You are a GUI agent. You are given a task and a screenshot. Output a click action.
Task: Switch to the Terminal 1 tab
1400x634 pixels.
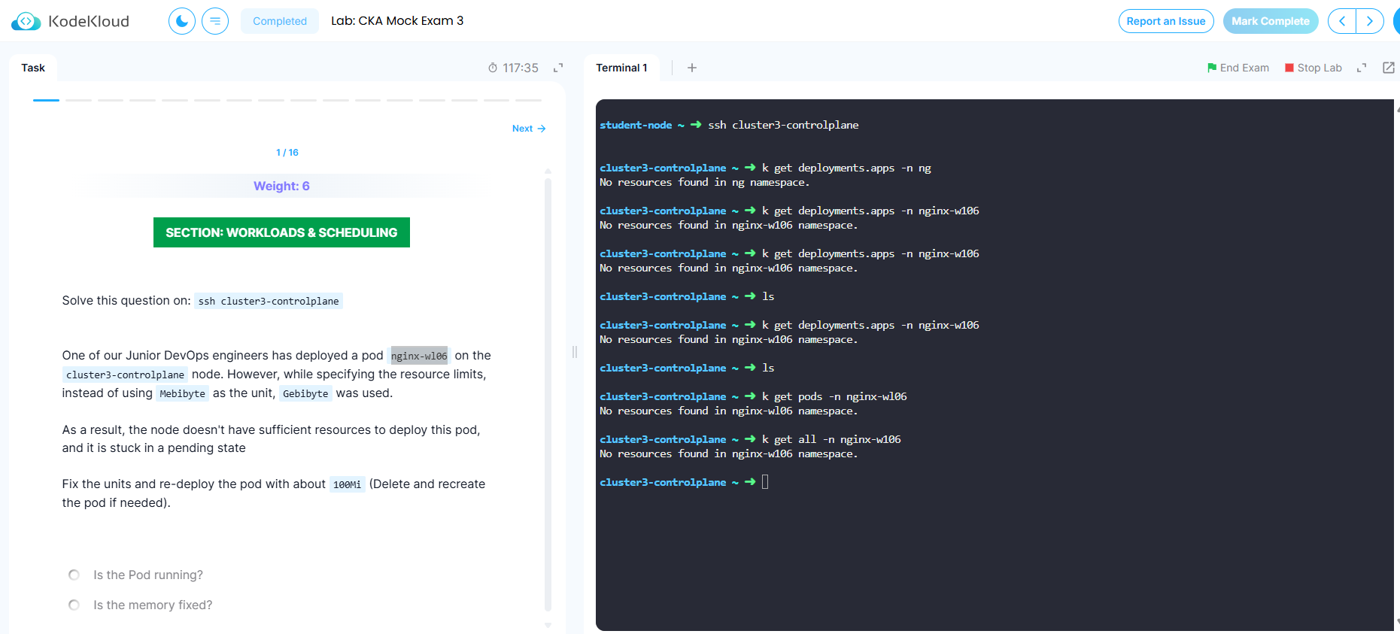pos(621,68)
